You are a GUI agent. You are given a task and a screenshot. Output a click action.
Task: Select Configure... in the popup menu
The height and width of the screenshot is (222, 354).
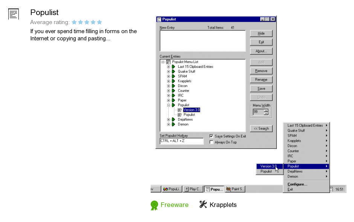tap(307, 184)
